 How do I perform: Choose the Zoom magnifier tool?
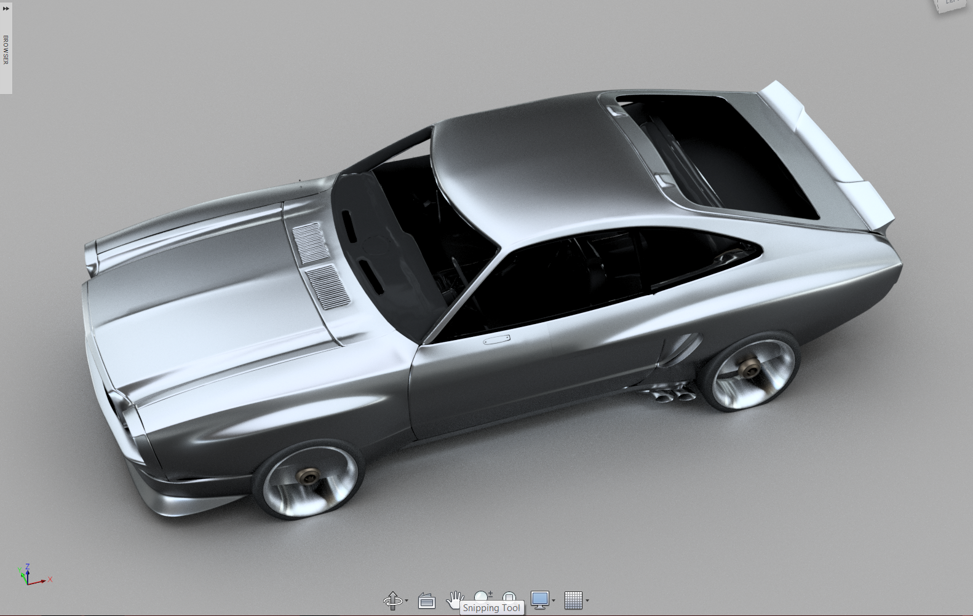tap(483, 594)
